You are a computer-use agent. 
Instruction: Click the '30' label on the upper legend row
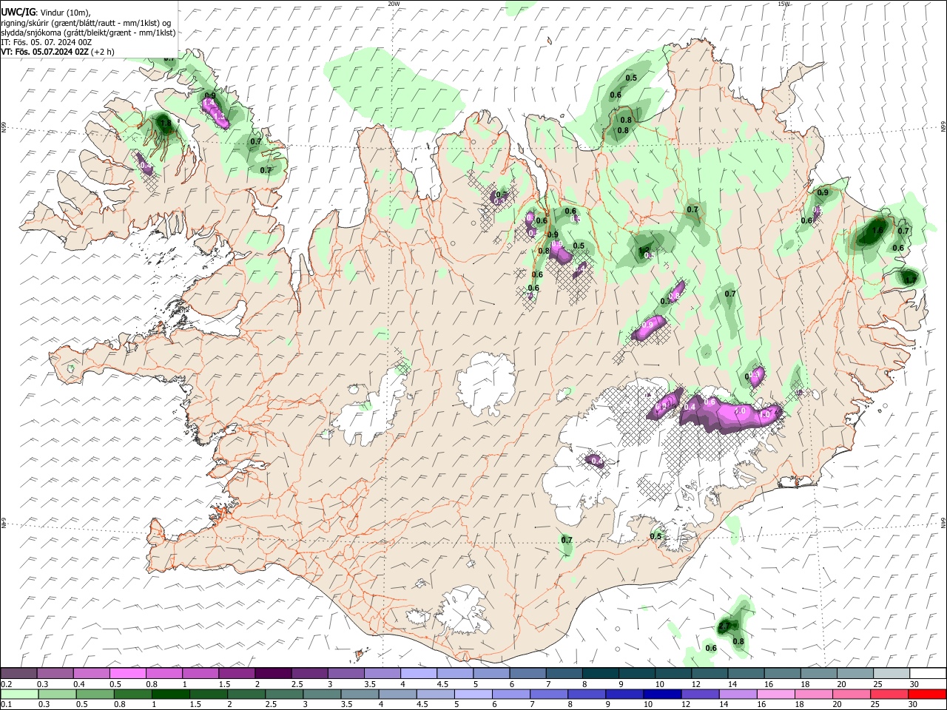[914, 683]
